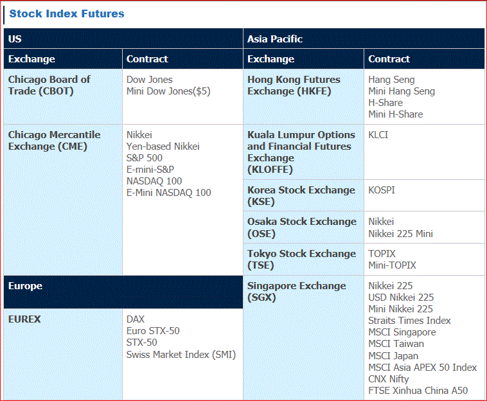Click the Stock Index Futures heading

(x=67, y=13)
